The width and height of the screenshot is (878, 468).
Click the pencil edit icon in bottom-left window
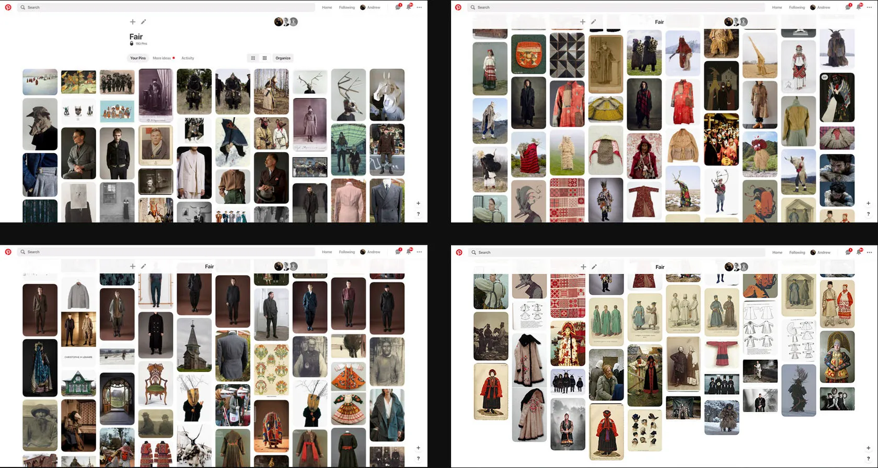[144, 267]
